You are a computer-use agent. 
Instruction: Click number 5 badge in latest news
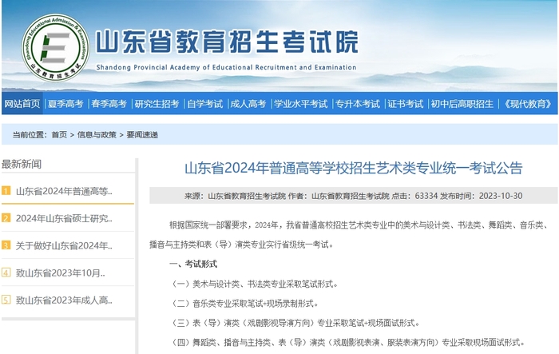pos(6,300)
